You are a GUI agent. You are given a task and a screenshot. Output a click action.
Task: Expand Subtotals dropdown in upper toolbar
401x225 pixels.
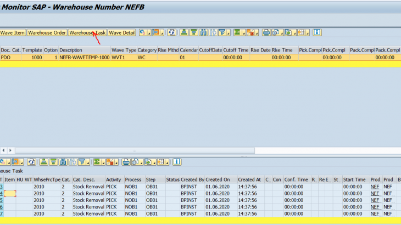pyautogui.click(x=257, y=33)
